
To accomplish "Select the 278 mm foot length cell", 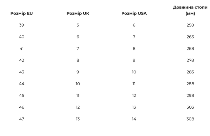I will coord(190,60).
